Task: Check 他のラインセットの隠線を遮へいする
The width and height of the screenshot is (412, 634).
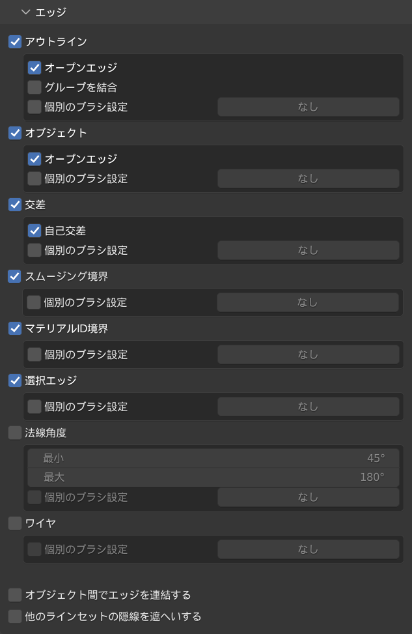Action: (15, 616)
